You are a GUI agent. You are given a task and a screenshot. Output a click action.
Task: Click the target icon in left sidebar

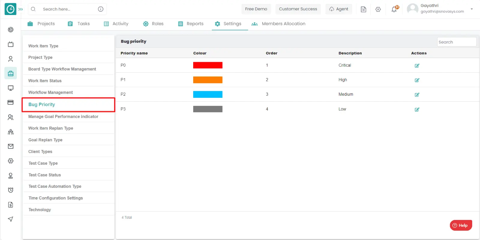point(10,29)
